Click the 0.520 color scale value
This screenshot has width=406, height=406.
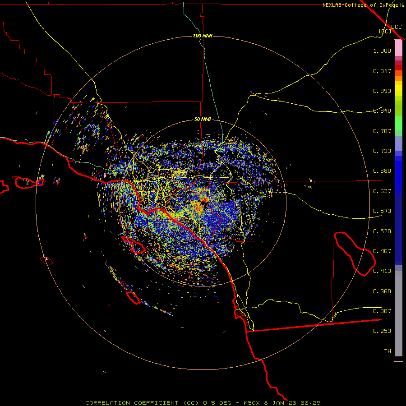click(382, 231)
